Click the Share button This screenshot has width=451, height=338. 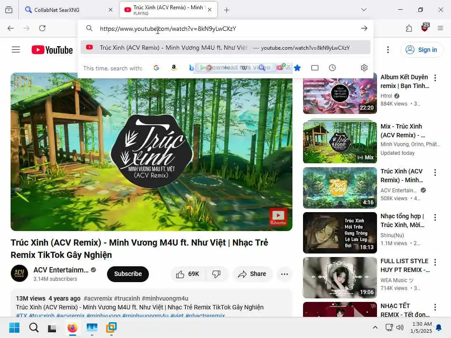pyautogui.click(x=252, y=274)
